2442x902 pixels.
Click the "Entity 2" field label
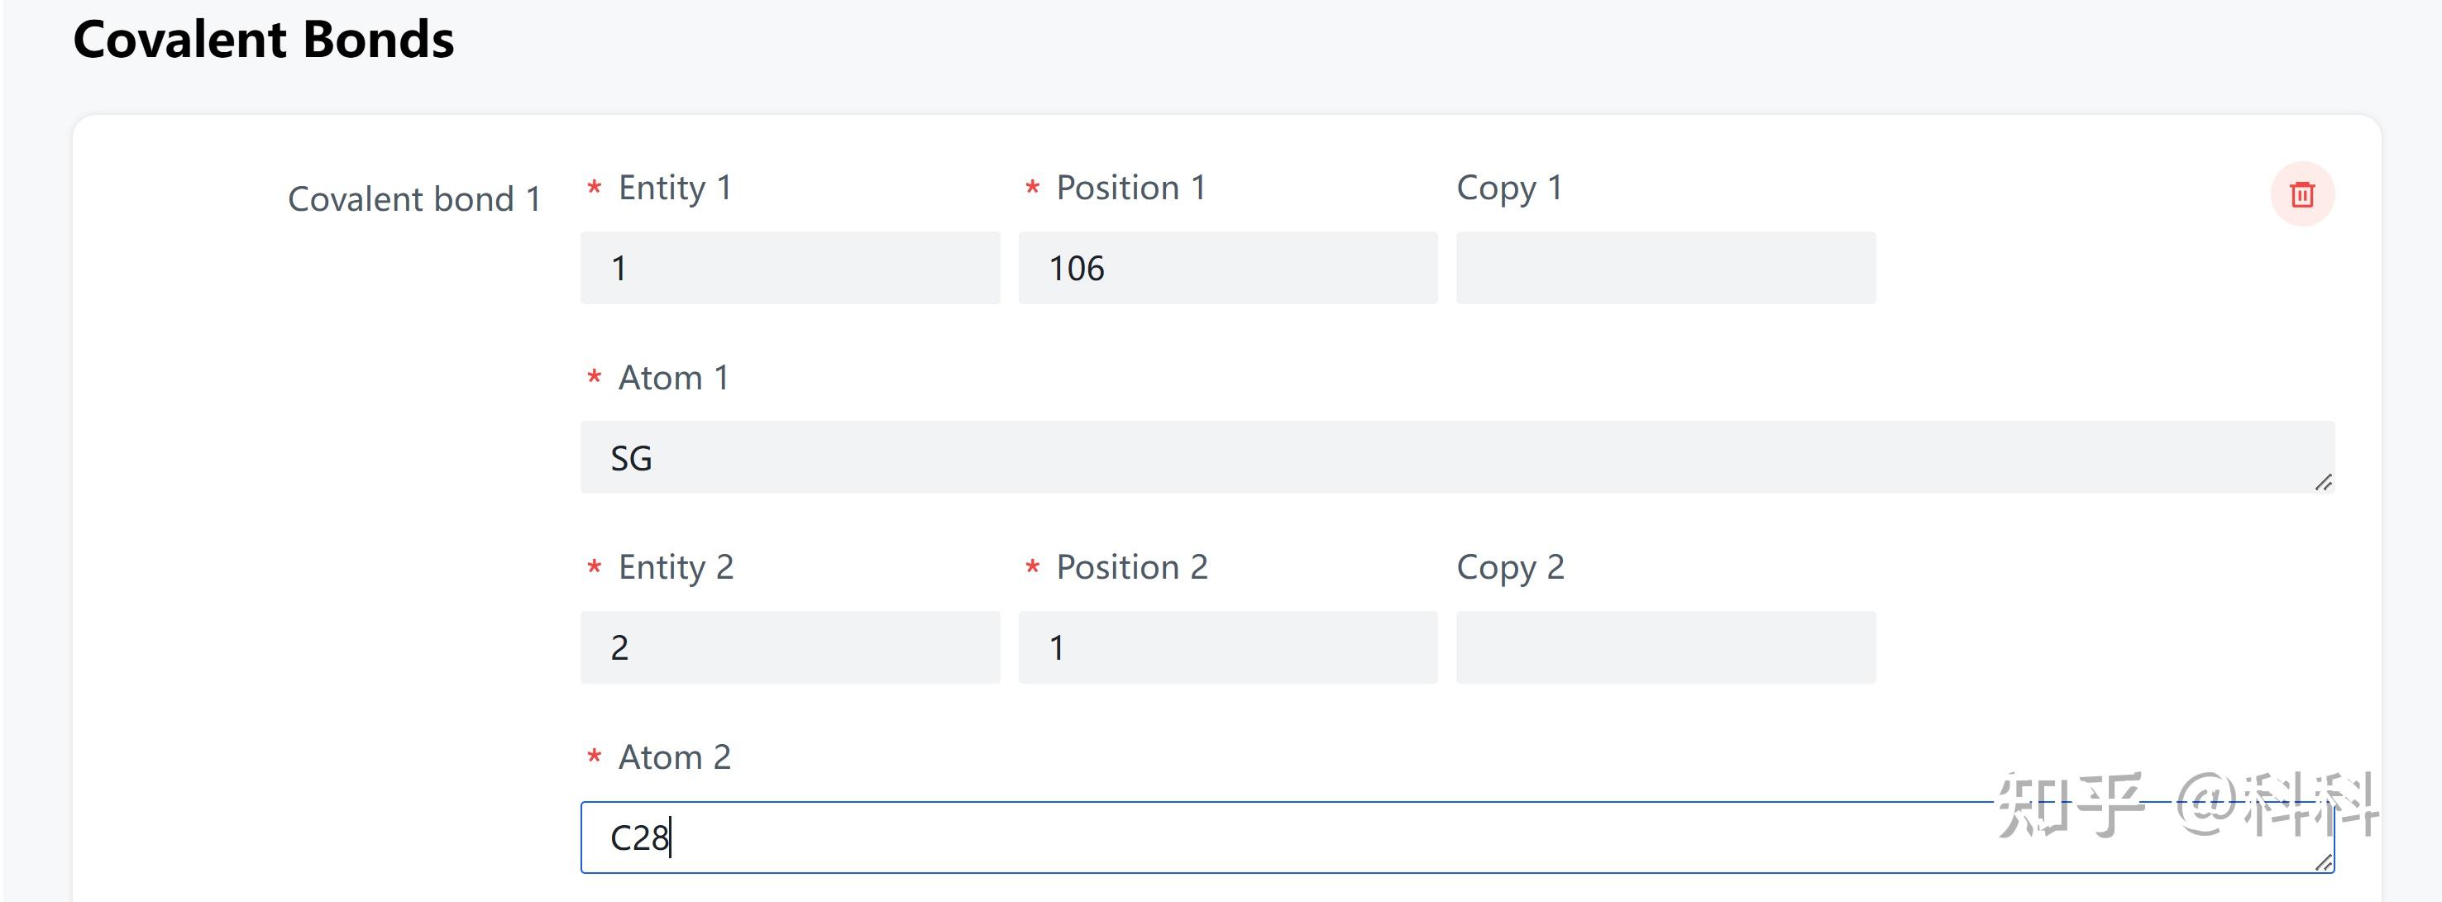(x=675, y=567)
